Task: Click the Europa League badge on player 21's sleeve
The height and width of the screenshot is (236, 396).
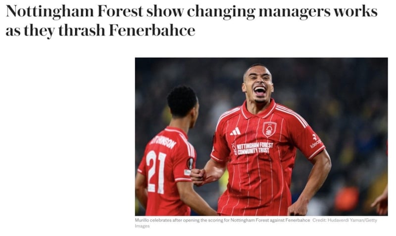Action: pos(190,163)
